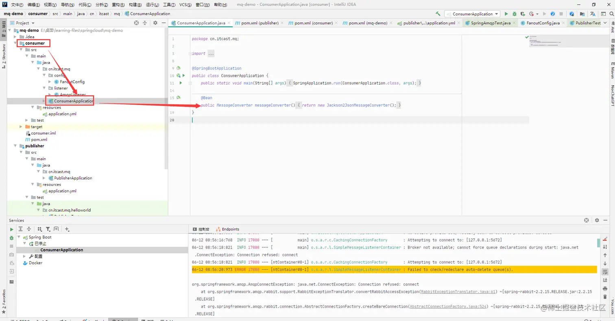
Task: Run service with green play icon in Services
Action: (11, 229)
